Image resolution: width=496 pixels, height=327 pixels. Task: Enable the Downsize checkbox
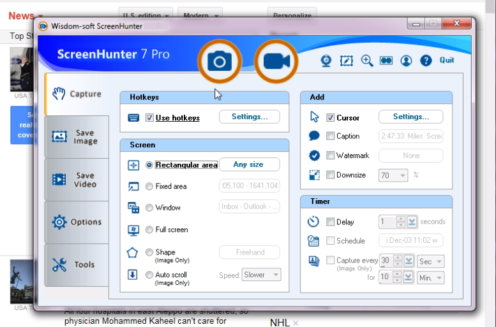tap(330, 175)
